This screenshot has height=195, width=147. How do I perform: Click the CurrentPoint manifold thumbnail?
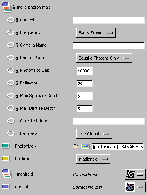(x=130, y=174)
